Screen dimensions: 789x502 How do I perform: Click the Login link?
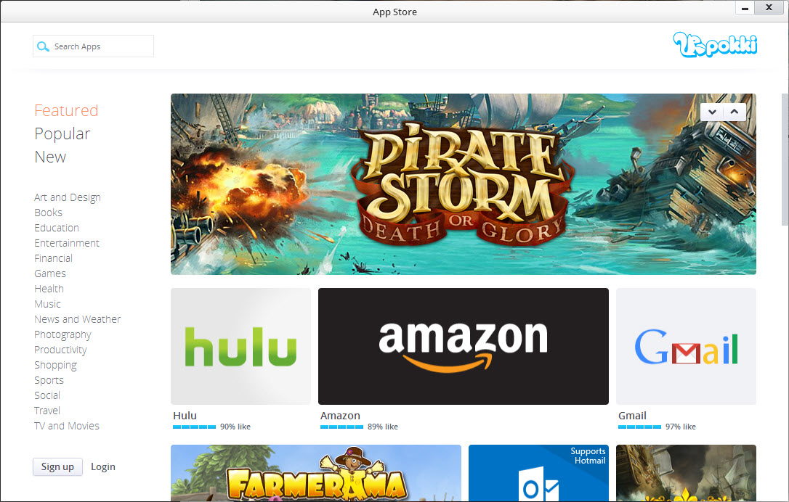click(x=103, y=467)
